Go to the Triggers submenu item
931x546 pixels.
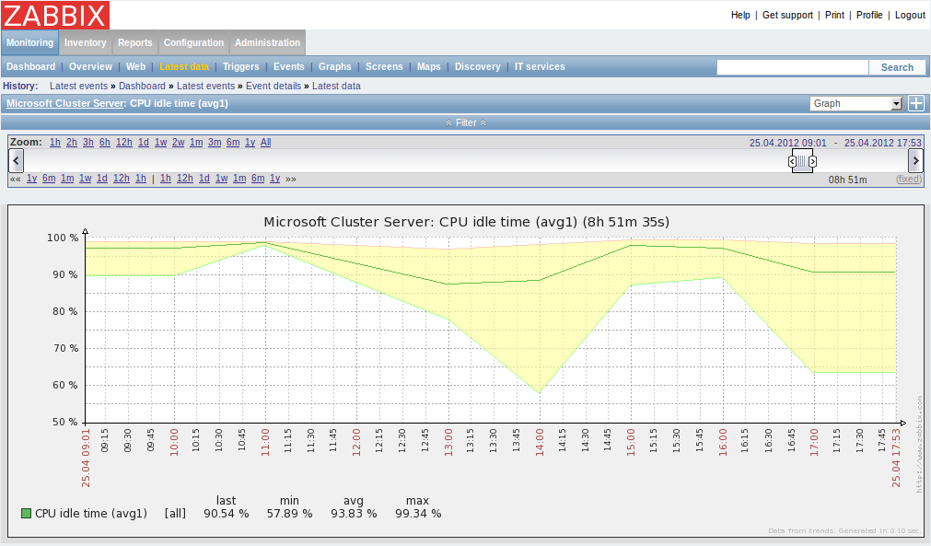click(241, 66)
